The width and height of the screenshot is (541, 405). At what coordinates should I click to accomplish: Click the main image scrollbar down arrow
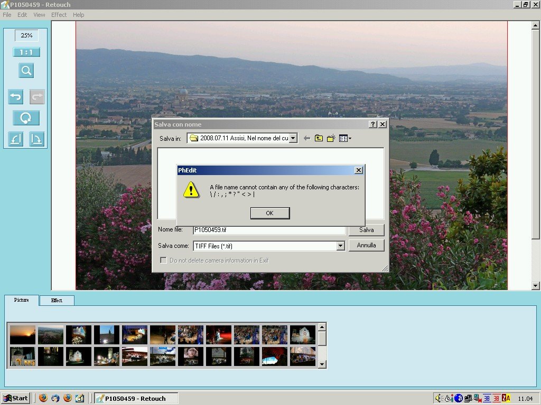[x=536, y=285]
